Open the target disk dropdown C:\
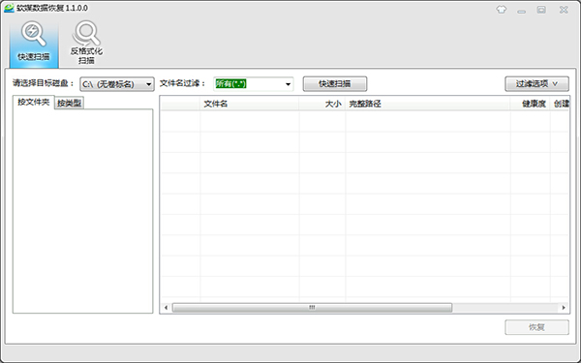The image size is (581, 363). pyautogui.click(x=117, y=84)
